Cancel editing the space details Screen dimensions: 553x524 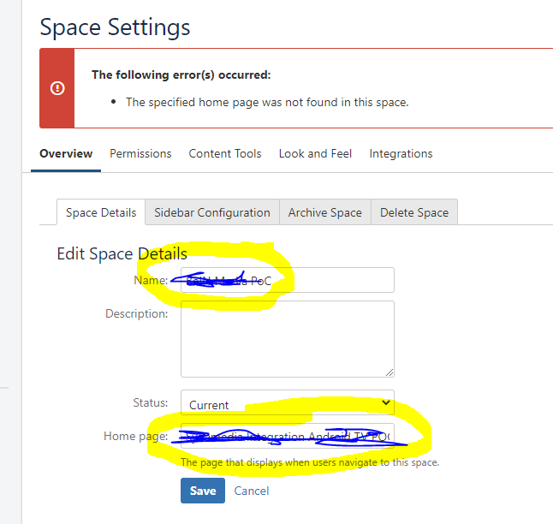tap(252, 491)
